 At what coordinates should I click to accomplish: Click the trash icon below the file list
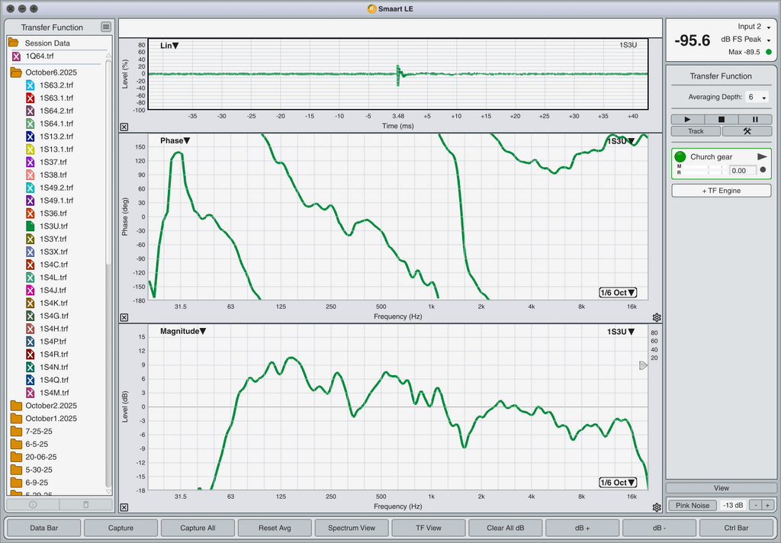(85, 504)
